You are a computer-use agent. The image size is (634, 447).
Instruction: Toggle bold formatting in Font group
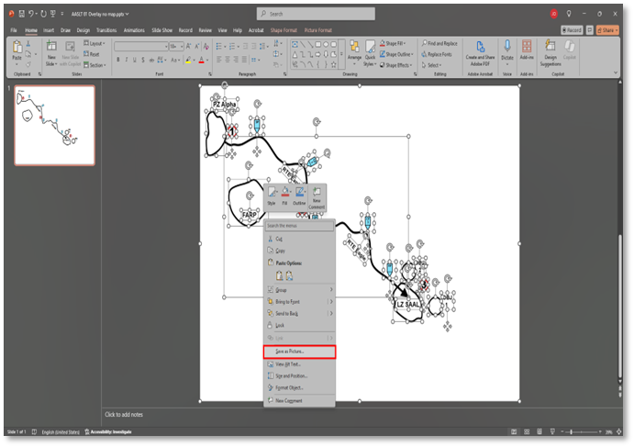tap(117, 60)
